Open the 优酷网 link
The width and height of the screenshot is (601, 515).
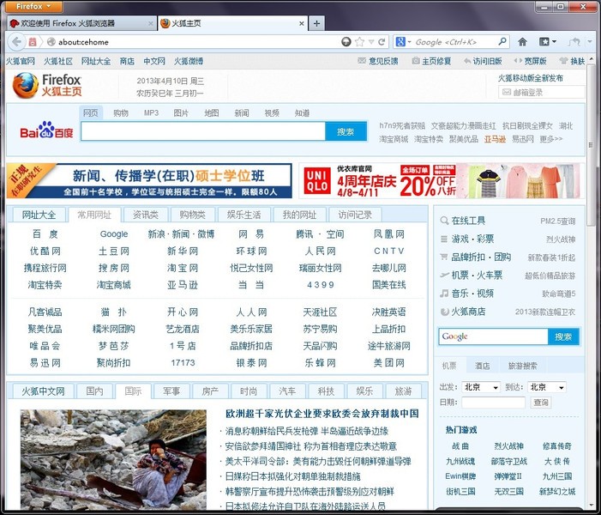pyautogui.click(x=45, y=251)
